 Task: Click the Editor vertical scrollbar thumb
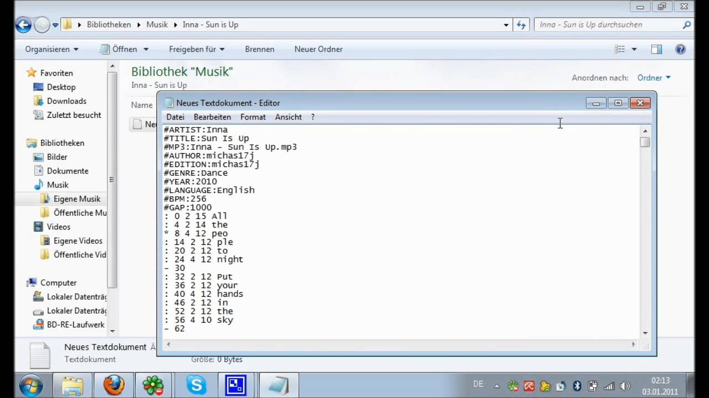[x=645, y=142]
